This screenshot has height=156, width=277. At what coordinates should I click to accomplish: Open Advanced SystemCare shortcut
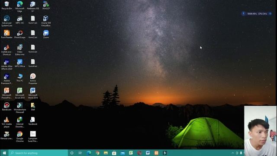pyautogui.click(x=7, y=21)
